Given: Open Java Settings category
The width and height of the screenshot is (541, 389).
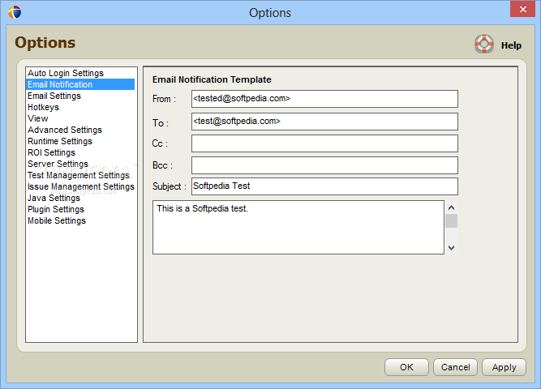Looking at the screenshot, I should click(80, 199).
